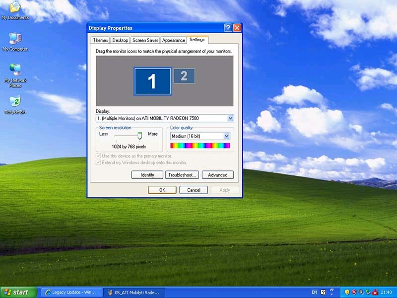397x298 pixels.
Task: Switch to the Appearance tab
Action: 174,40
